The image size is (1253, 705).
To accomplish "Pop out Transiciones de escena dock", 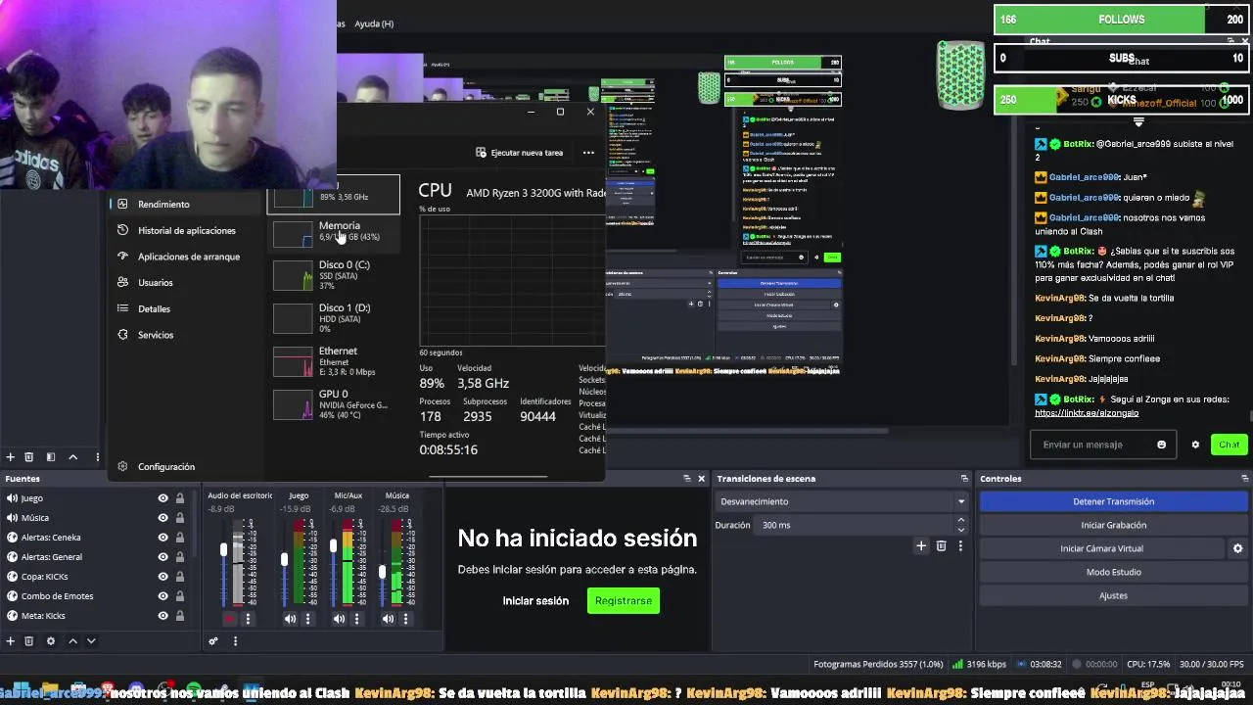I will [x=964, y=479].
